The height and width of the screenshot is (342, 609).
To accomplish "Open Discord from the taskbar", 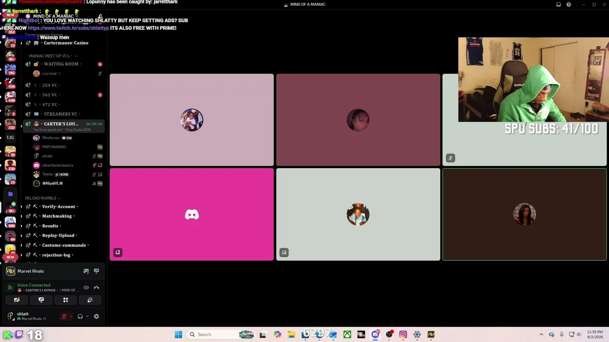I will tap(375, 334).
